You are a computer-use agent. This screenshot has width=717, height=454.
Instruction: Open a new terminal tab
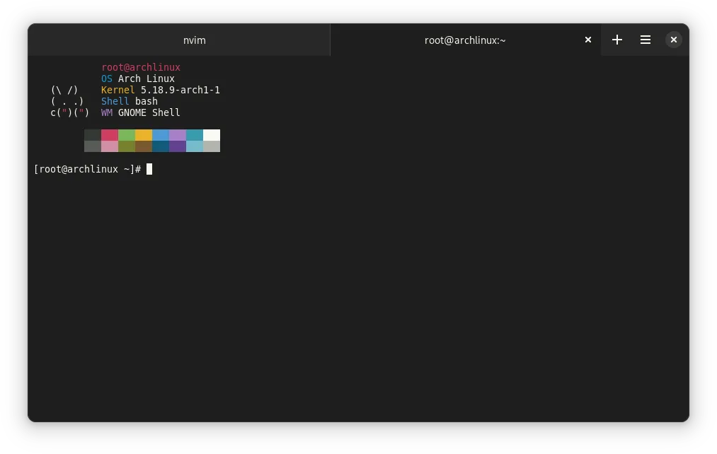tap(617, 40)
